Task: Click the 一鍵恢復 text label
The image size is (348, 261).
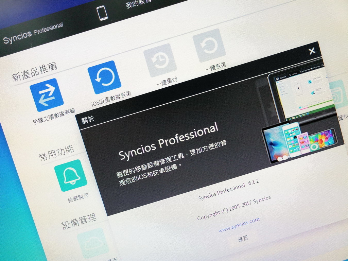Action: pos(216,66)
